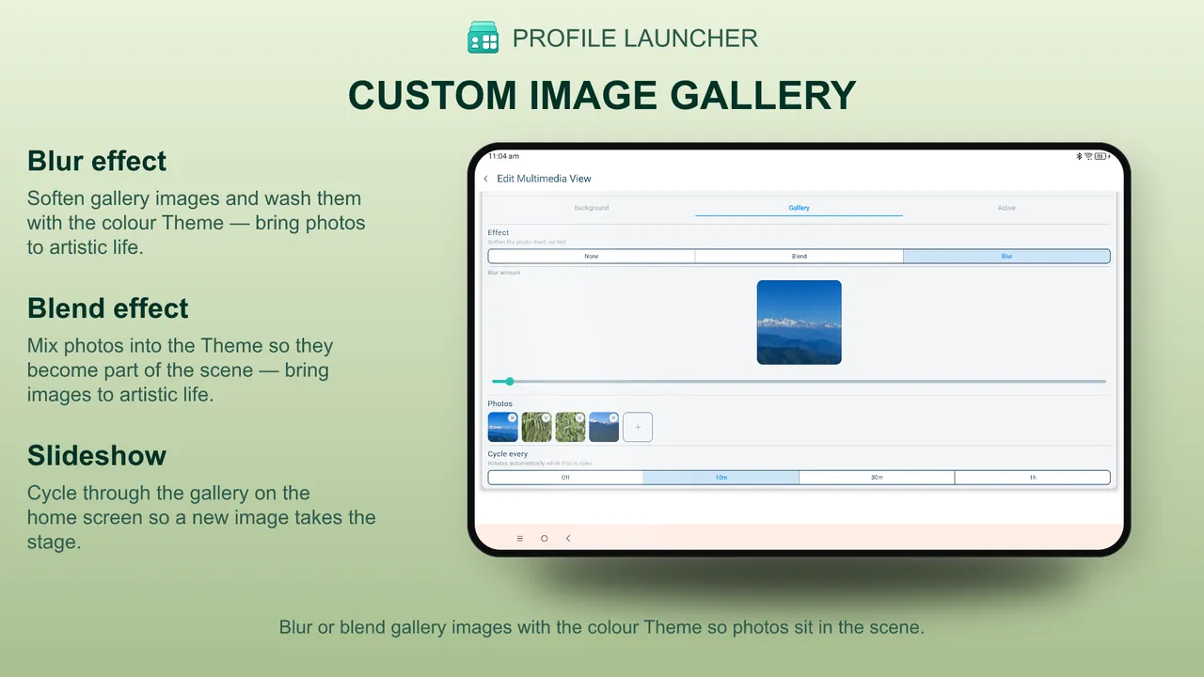
Task: Select the second green leaves photo
Action: [x=536, y=427]
